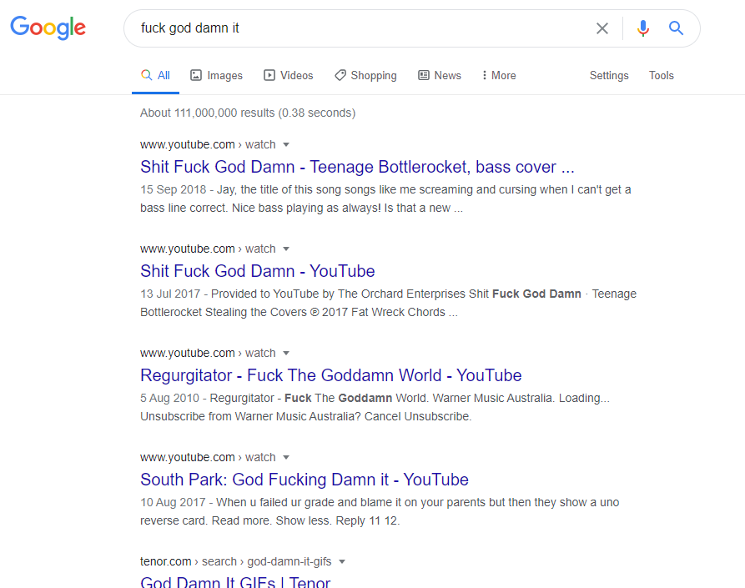Switch to the Videos tab
This screenshot has width=745, height=588.
pyautogui.click(x=288, y=75)
